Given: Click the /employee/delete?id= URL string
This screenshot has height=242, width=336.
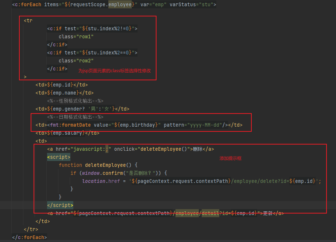Looking at the screenshot, I should tap(260, 181).
